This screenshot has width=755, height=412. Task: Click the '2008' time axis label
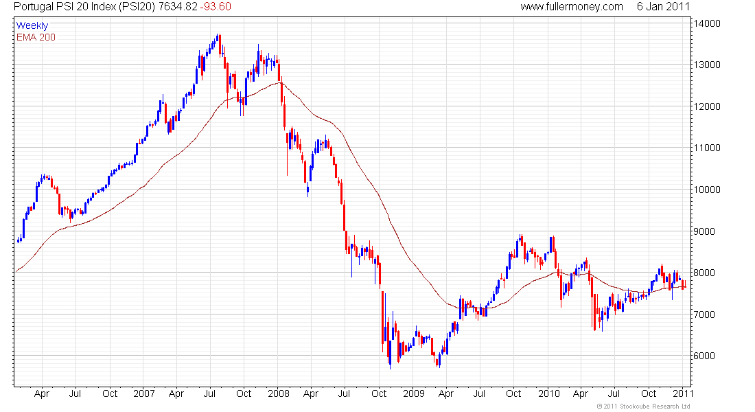tap(279, 393)
